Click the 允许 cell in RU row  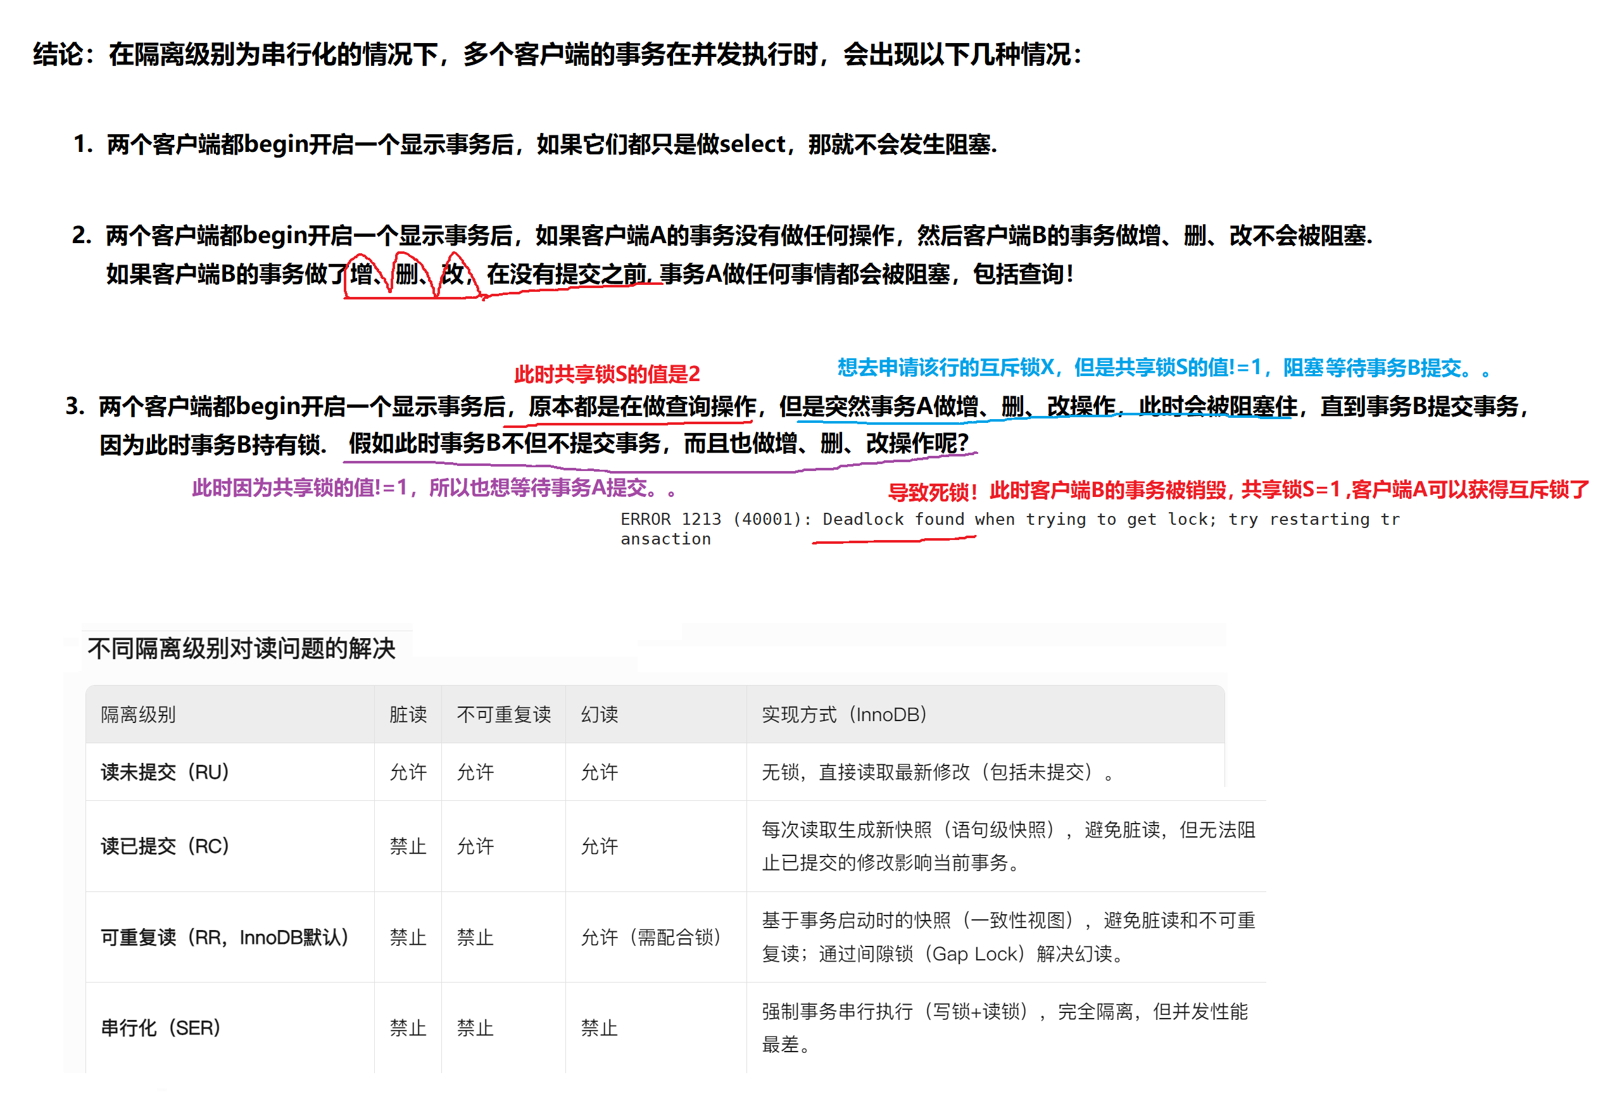pyautogui.click(x=408, y=772)
